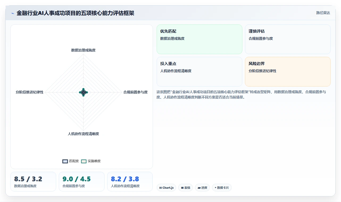Select the 投入重点 card
Image resolution: width=341 pixels, height=202 pixels.
coord(199,72)
